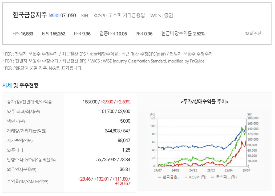Click the 시세 heading link
The height and width of the screenshot is (196, 275).
(x=7, y=85)
